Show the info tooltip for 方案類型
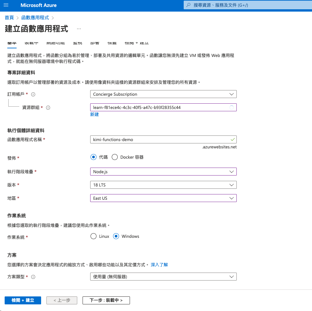 click(33, 277)
